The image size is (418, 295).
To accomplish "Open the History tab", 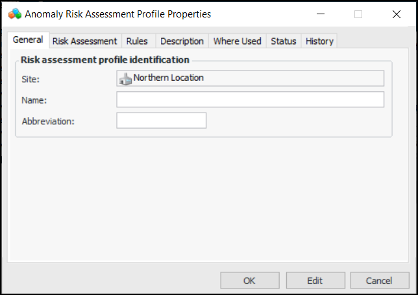I will 319,41.
